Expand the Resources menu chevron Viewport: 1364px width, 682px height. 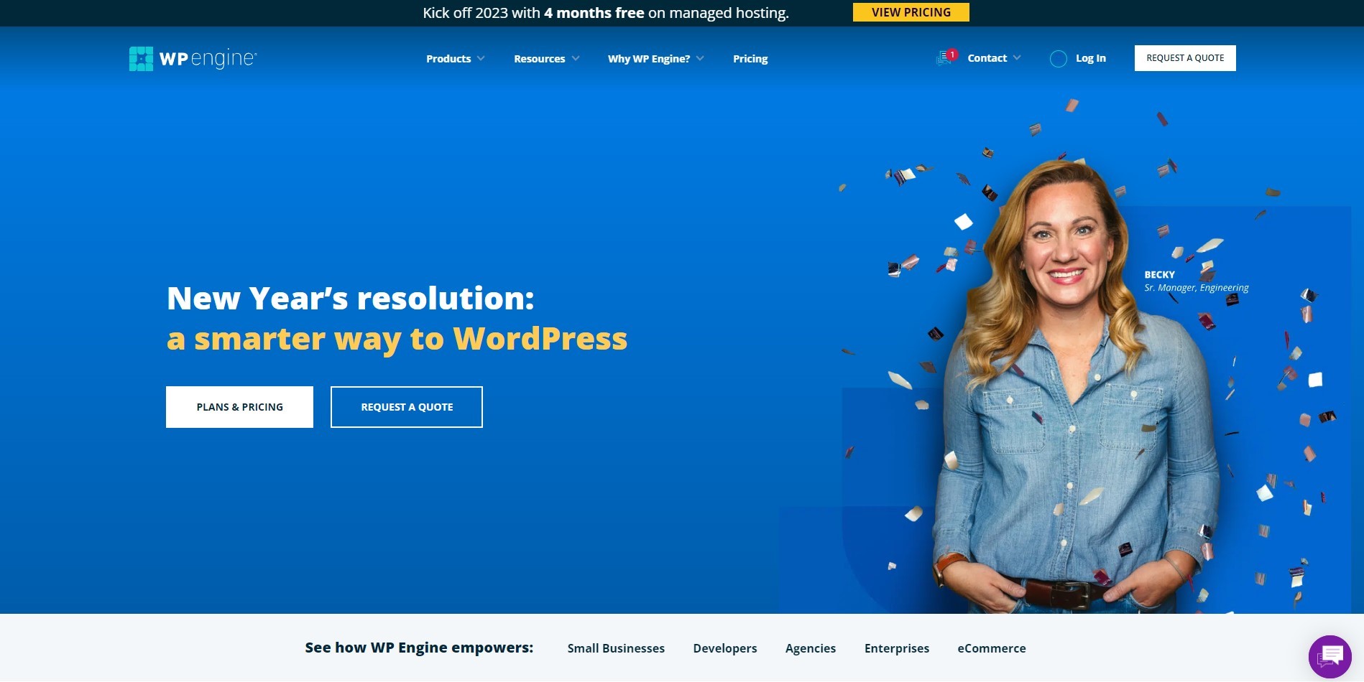coord(576,58)
